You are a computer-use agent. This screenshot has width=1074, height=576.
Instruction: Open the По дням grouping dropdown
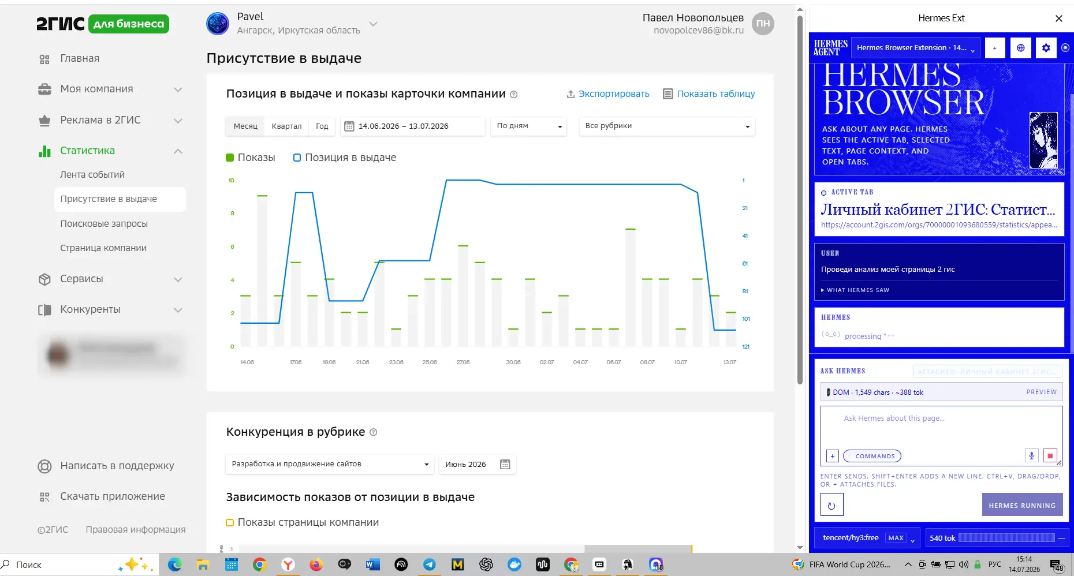point(528,126)
